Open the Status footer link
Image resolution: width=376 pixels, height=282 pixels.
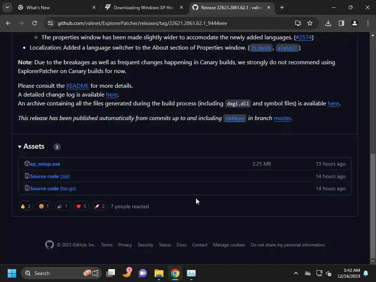(x=165, y=245)
